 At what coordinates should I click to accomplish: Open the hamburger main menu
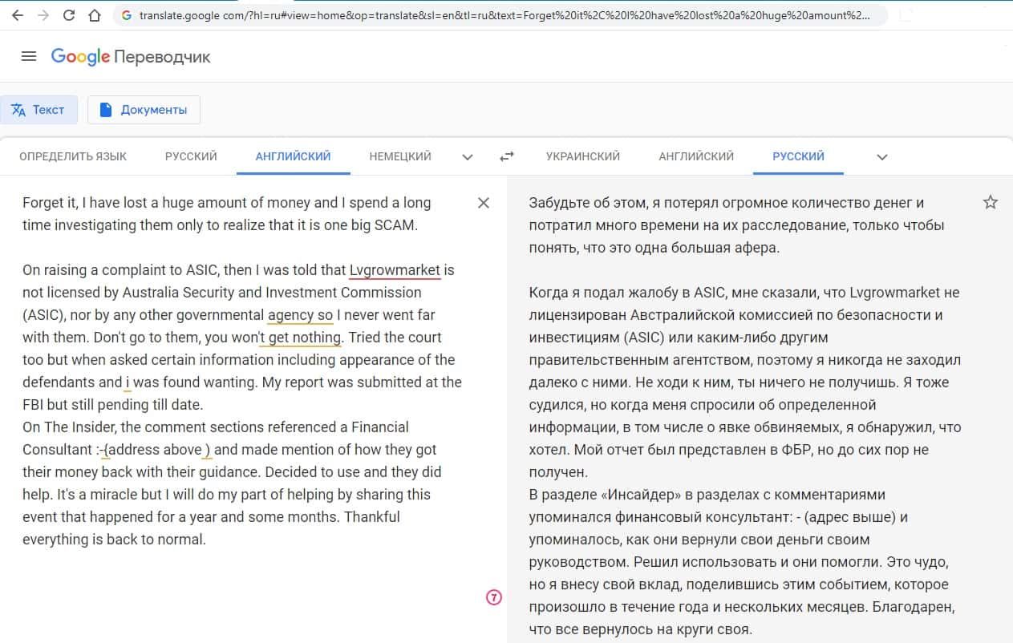point(29,56)
